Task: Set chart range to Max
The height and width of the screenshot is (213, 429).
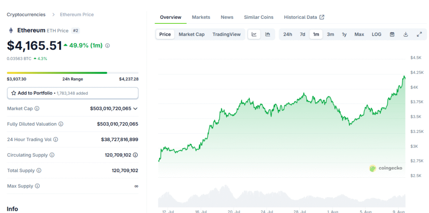Action: [359, 34]
